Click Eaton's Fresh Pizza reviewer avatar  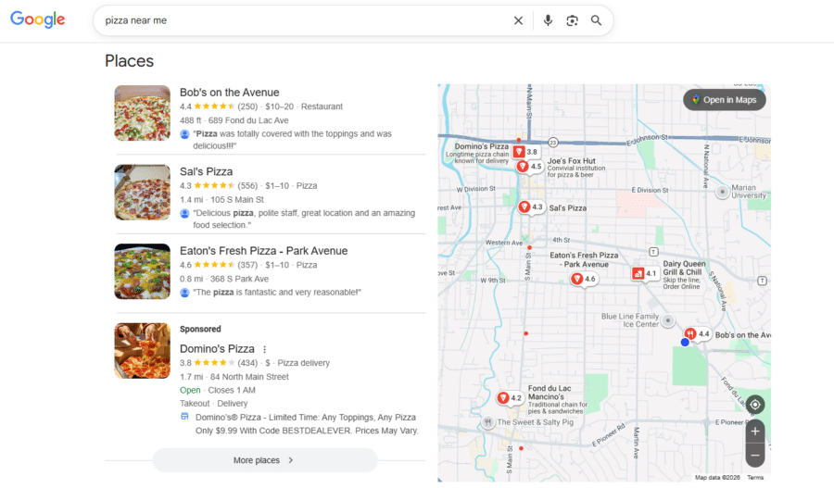coord(184,293)
